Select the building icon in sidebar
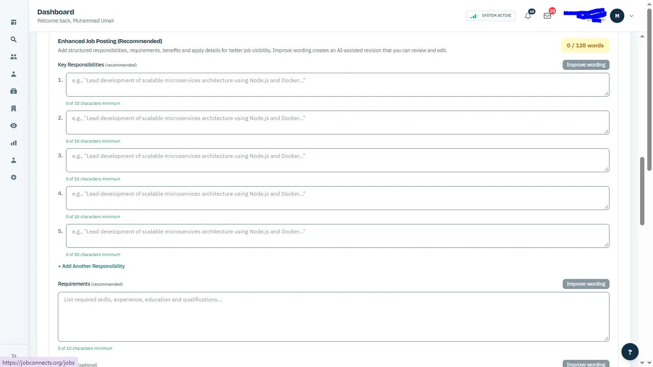Image resolution: width=653 pixels, height=367 pixels. click(13, 109)
